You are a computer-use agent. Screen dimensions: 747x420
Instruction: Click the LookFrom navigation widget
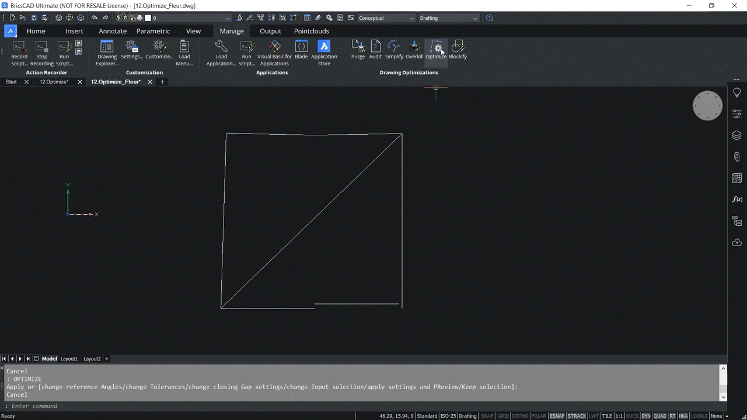tap(707, 106)
